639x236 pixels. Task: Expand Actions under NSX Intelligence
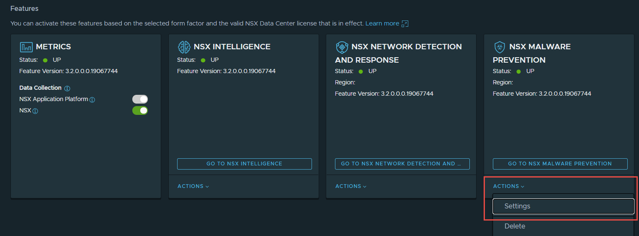tap(193, 186)
